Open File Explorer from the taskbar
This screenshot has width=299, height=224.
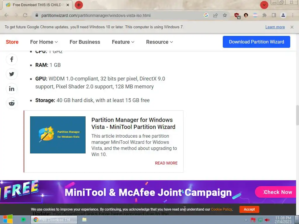[84, 220]
